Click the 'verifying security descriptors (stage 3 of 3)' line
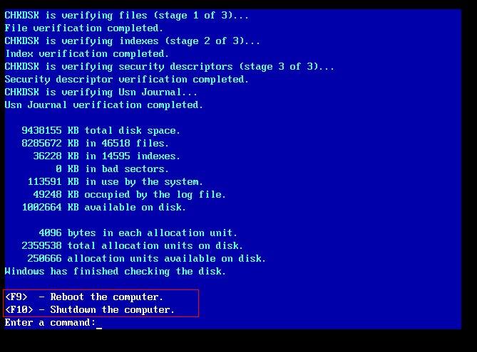 (169, 66)
